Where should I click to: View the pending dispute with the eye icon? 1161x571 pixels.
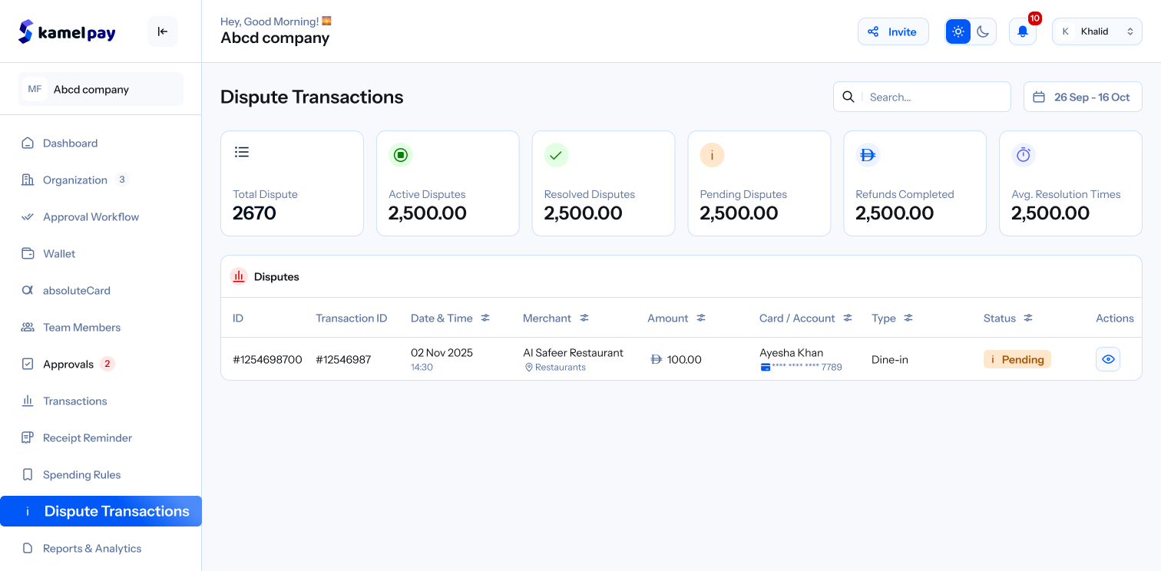(1107, 358)
